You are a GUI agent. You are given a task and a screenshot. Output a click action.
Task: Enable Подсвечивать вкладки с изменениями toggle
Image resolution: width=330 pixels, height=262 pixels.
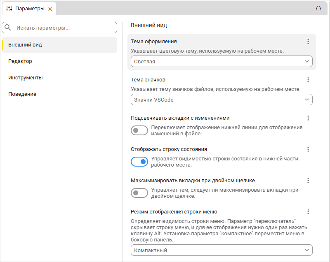[x=139, y=130]
